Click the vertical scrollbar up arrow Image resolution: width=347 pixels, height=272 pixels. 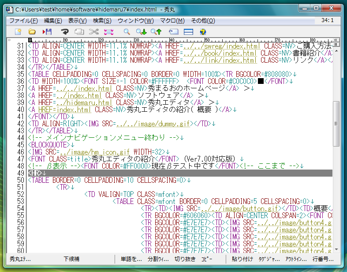coord(336,51)
